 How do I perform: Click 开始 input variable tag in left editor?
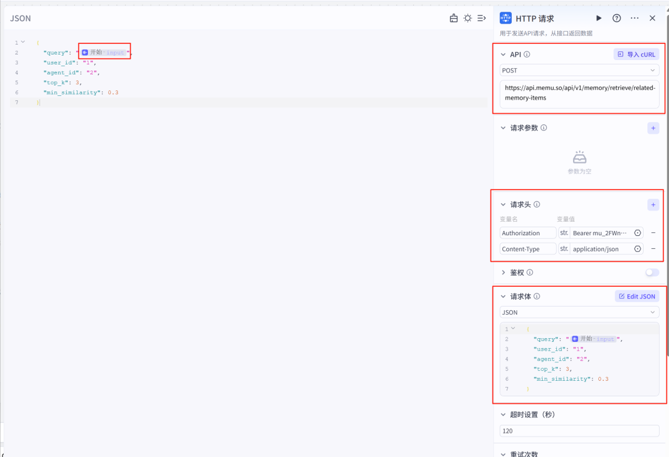103,52
